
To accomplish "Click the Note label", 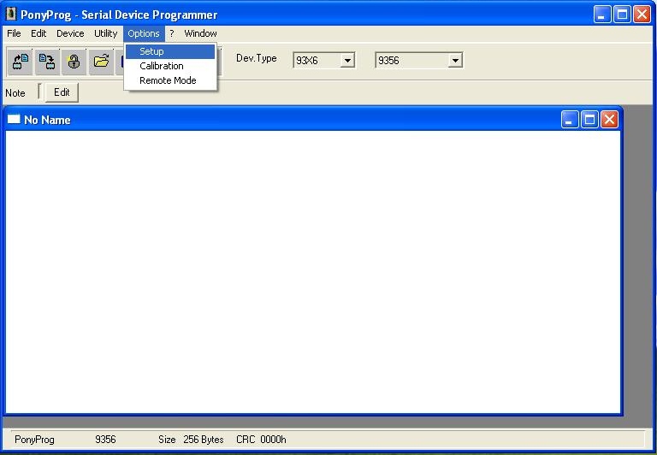I will [15, 93].
